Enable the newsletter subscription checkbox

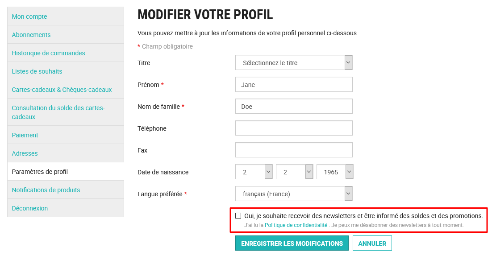(238, 215)
